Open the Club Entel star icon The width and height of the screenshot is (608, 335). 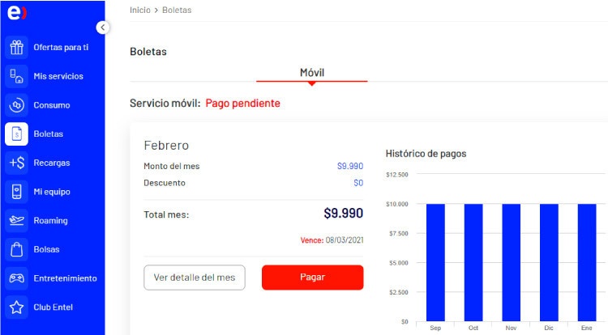coord(16,307)
